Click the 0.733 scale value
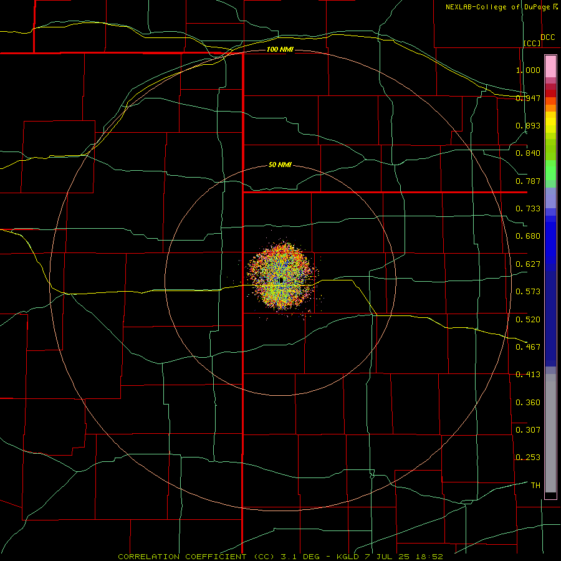Viewport: 561px width, 561px height. tap(528, 209)
